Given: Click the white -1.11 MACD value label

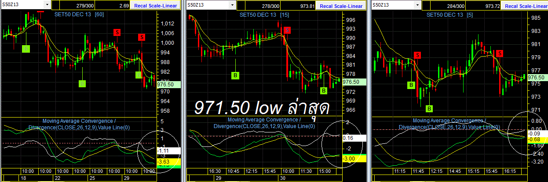Looking at the screenshot, I should (168, 150).
